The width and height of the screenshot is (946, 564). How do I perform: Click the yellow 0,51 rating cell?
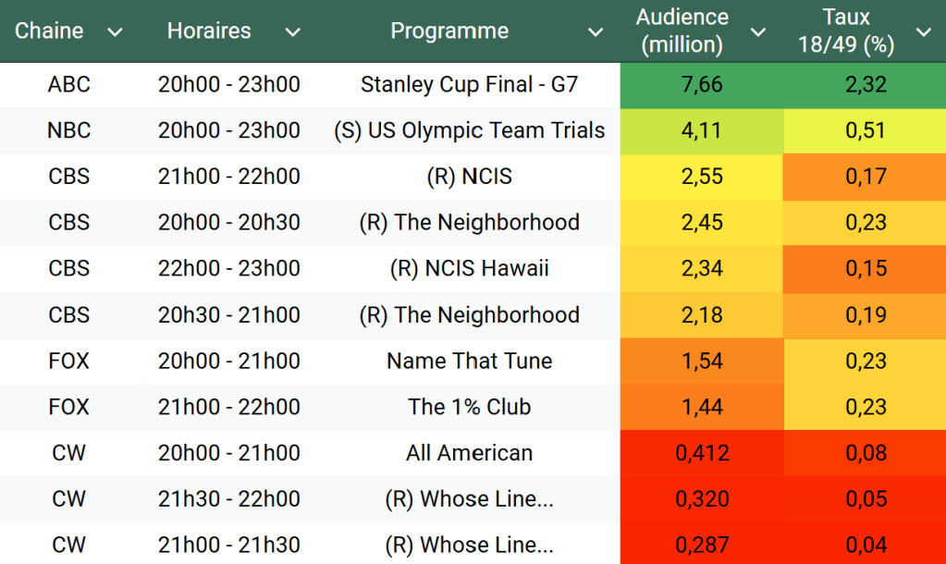pyautogui.click(x=866, y=130)
